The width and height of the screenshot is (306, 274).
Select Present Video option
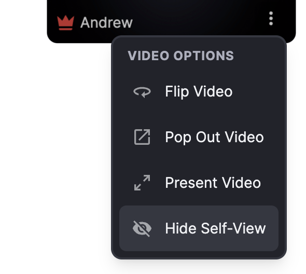(x=199, y=183)
